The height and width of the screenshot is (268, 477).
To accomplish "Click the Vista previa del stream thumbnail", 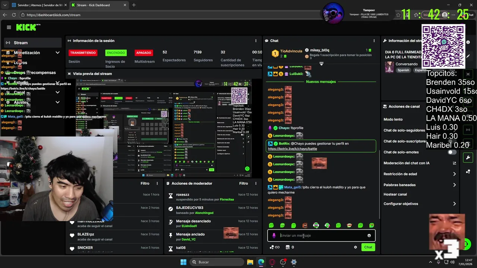I will click(164, 128).
